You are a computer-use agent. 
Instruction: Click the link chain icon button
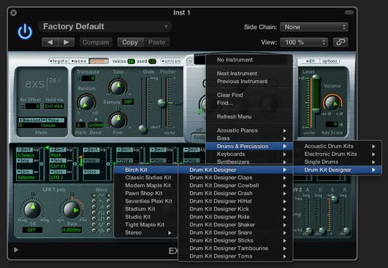coord(340,42)
